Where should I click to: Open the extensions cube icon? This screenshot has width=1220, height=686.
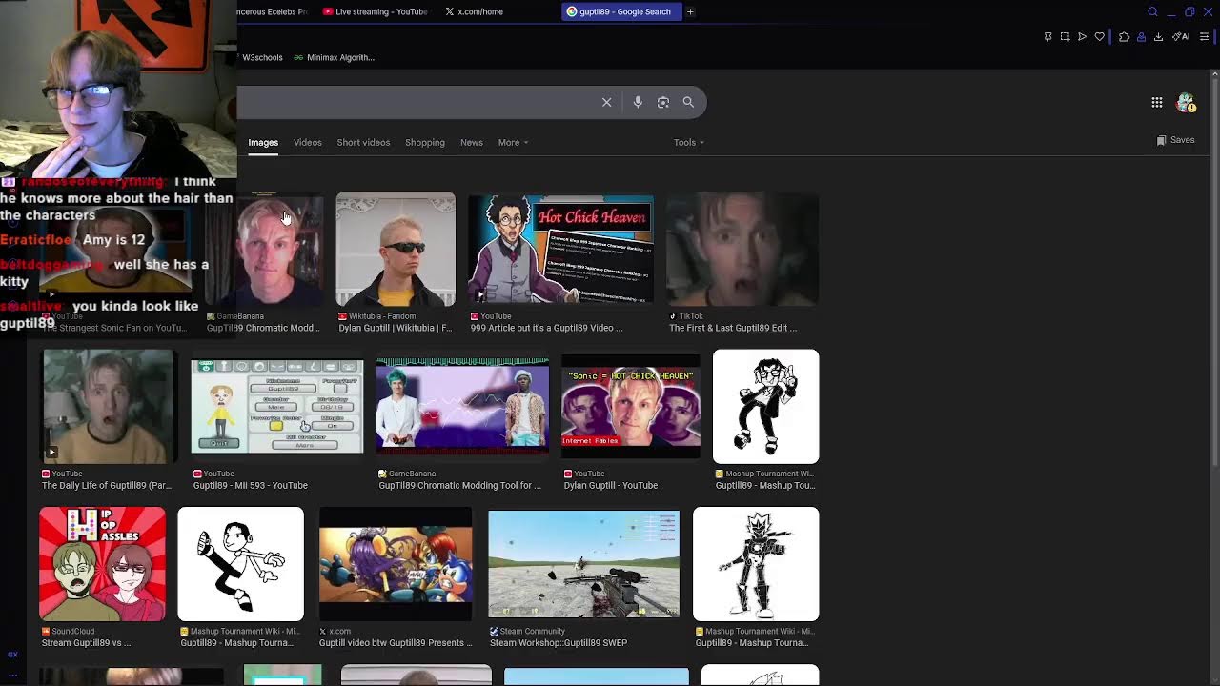[1124, 37]
